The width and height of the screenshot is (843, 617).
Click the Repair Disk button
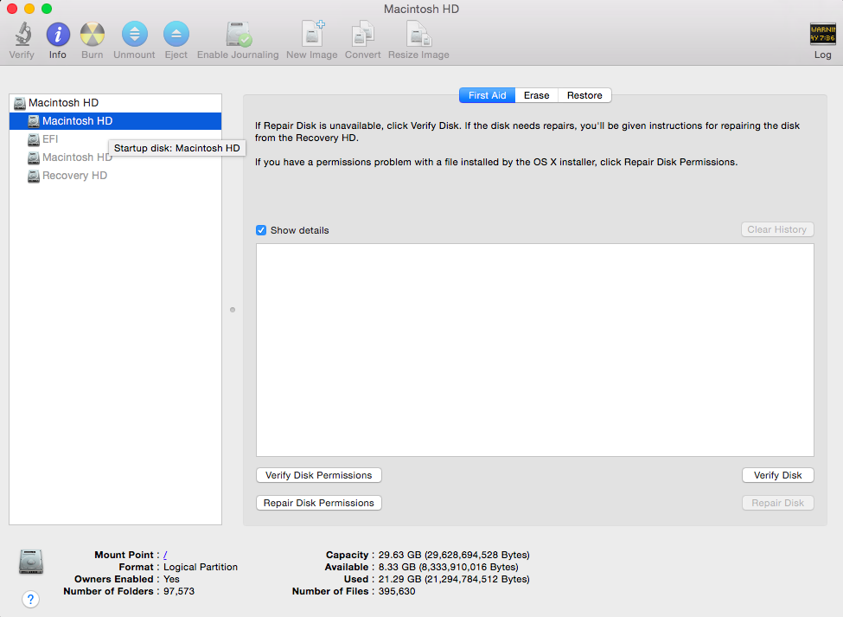tap(777, 503)
